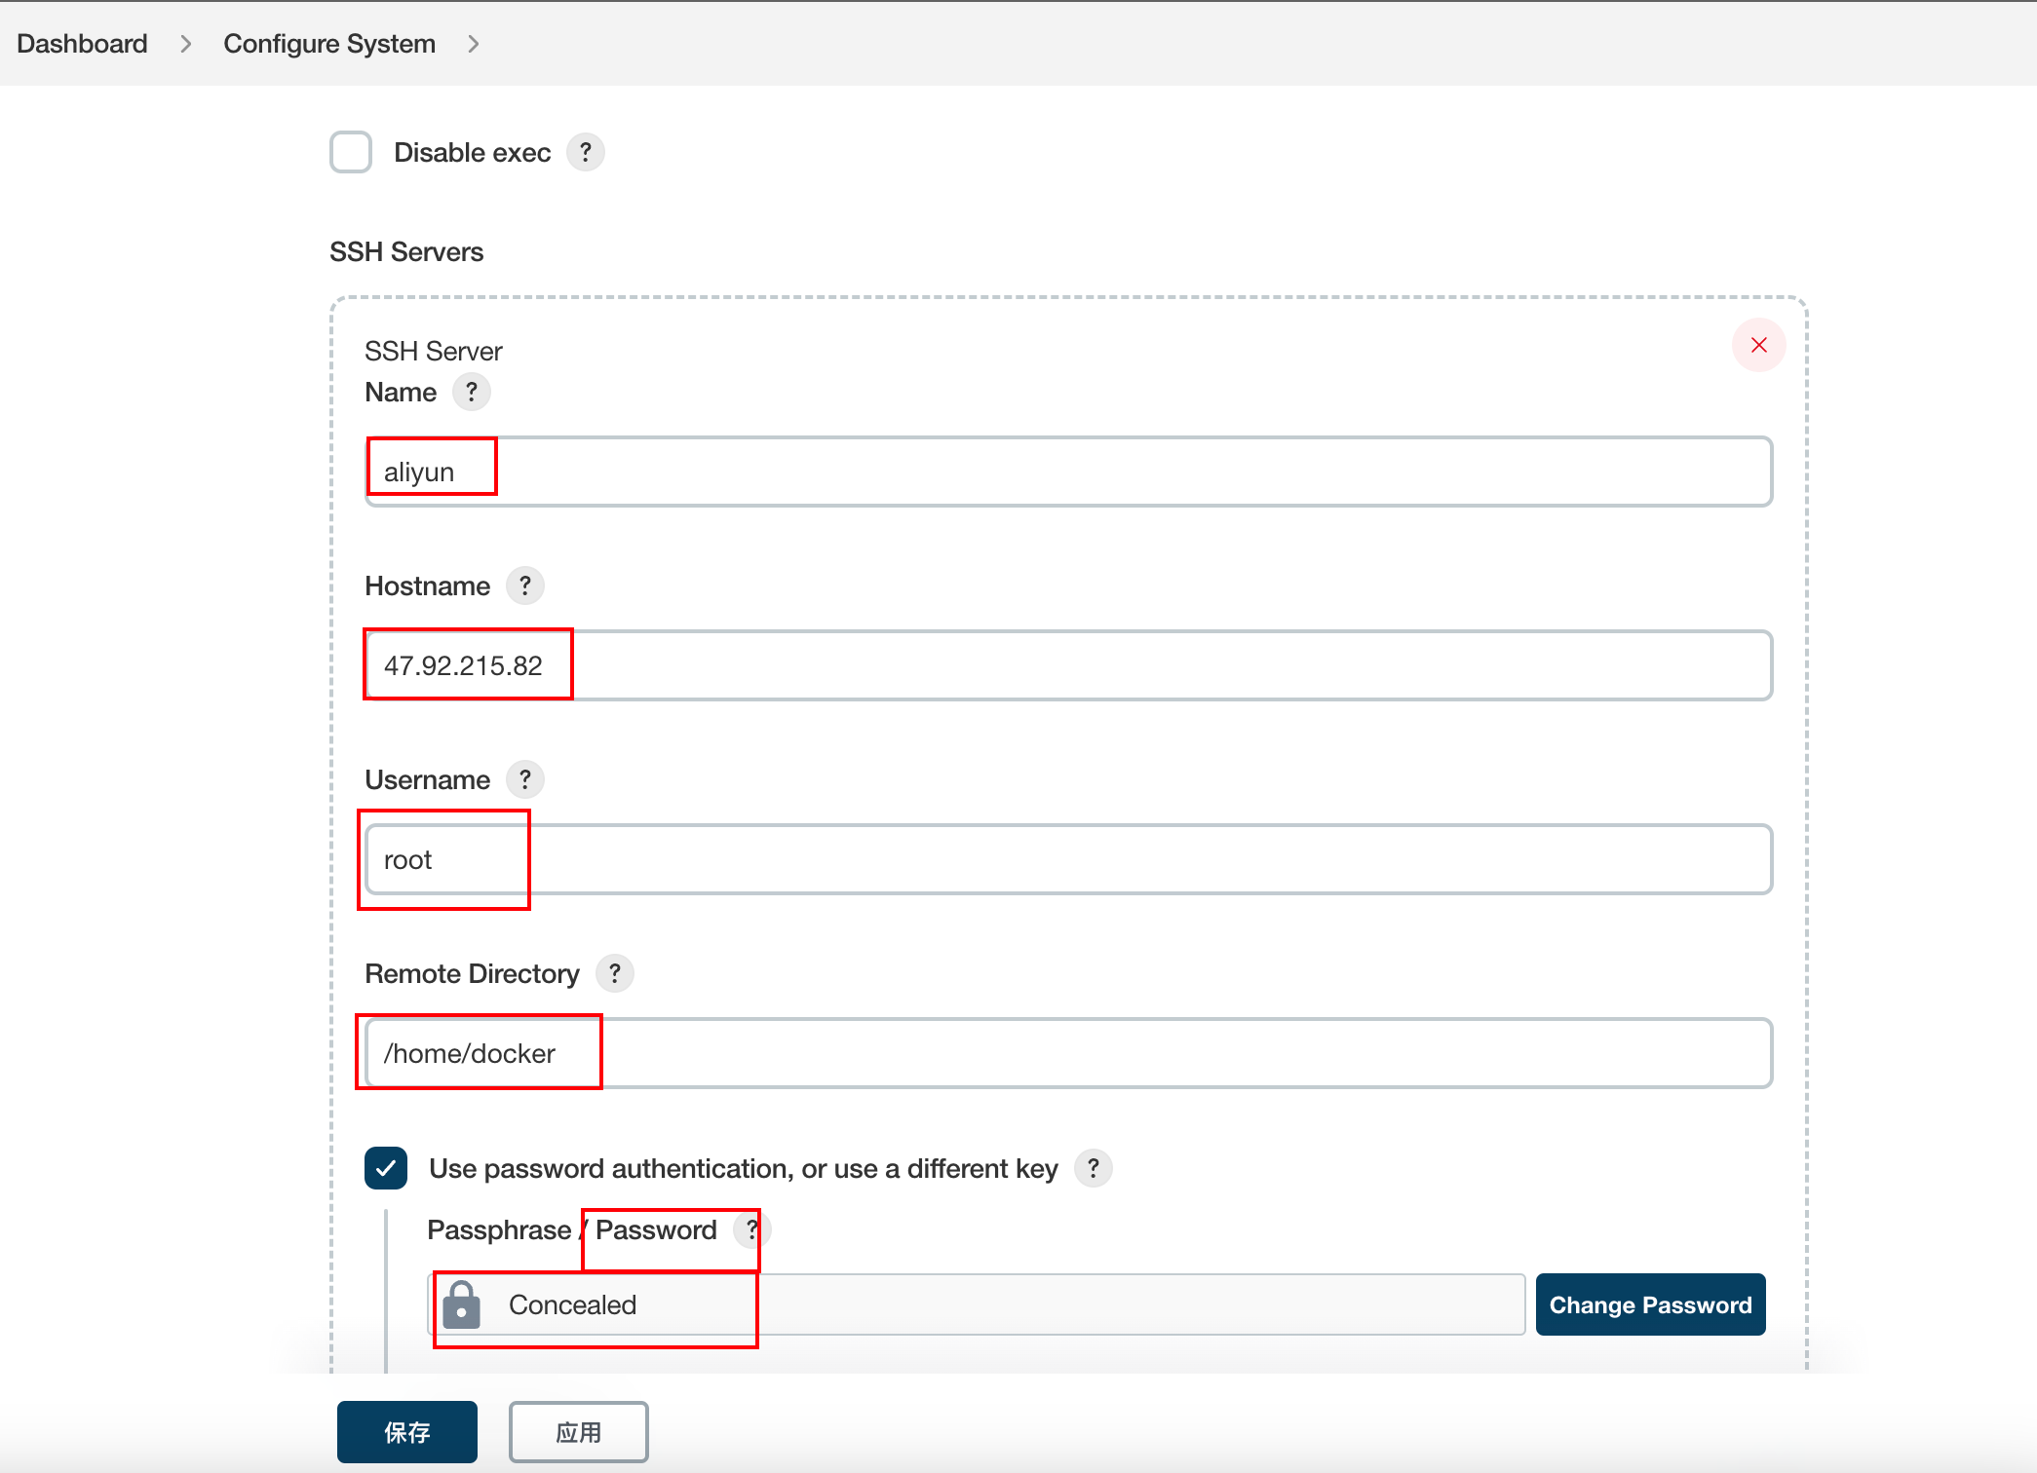
Task: Click the 保存 save button
Action: 407,1432
